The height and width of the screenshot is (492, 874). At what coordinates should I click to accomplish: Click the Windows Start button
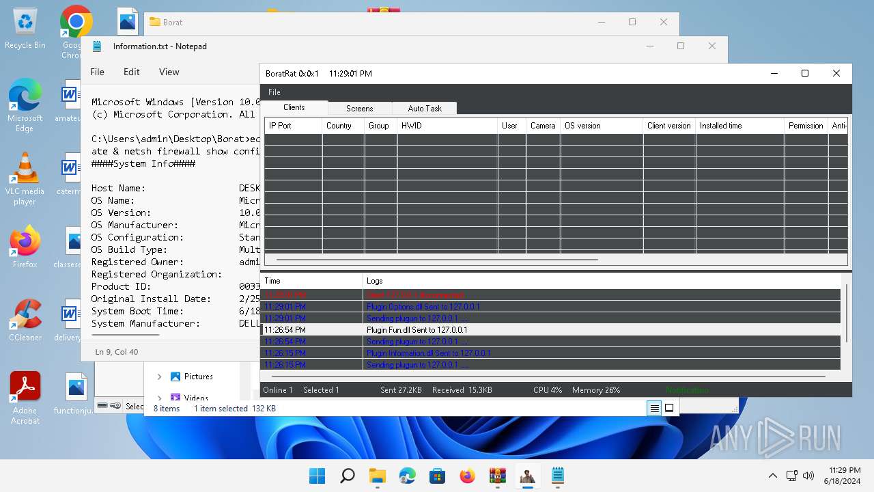click(x=317, y=476)
